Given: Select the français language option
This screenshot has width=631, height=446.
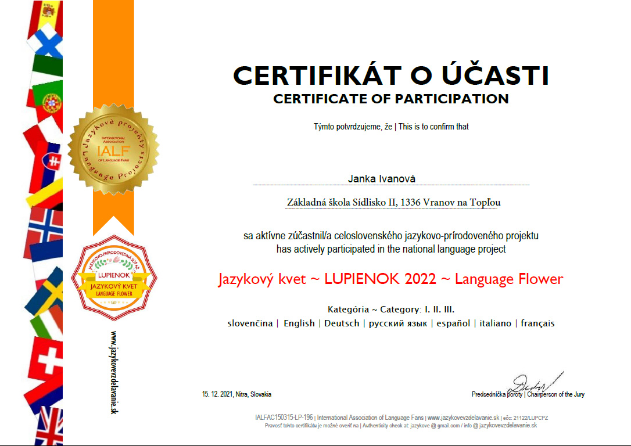Looking at the screenshot, I should click(x=537, y=323).
